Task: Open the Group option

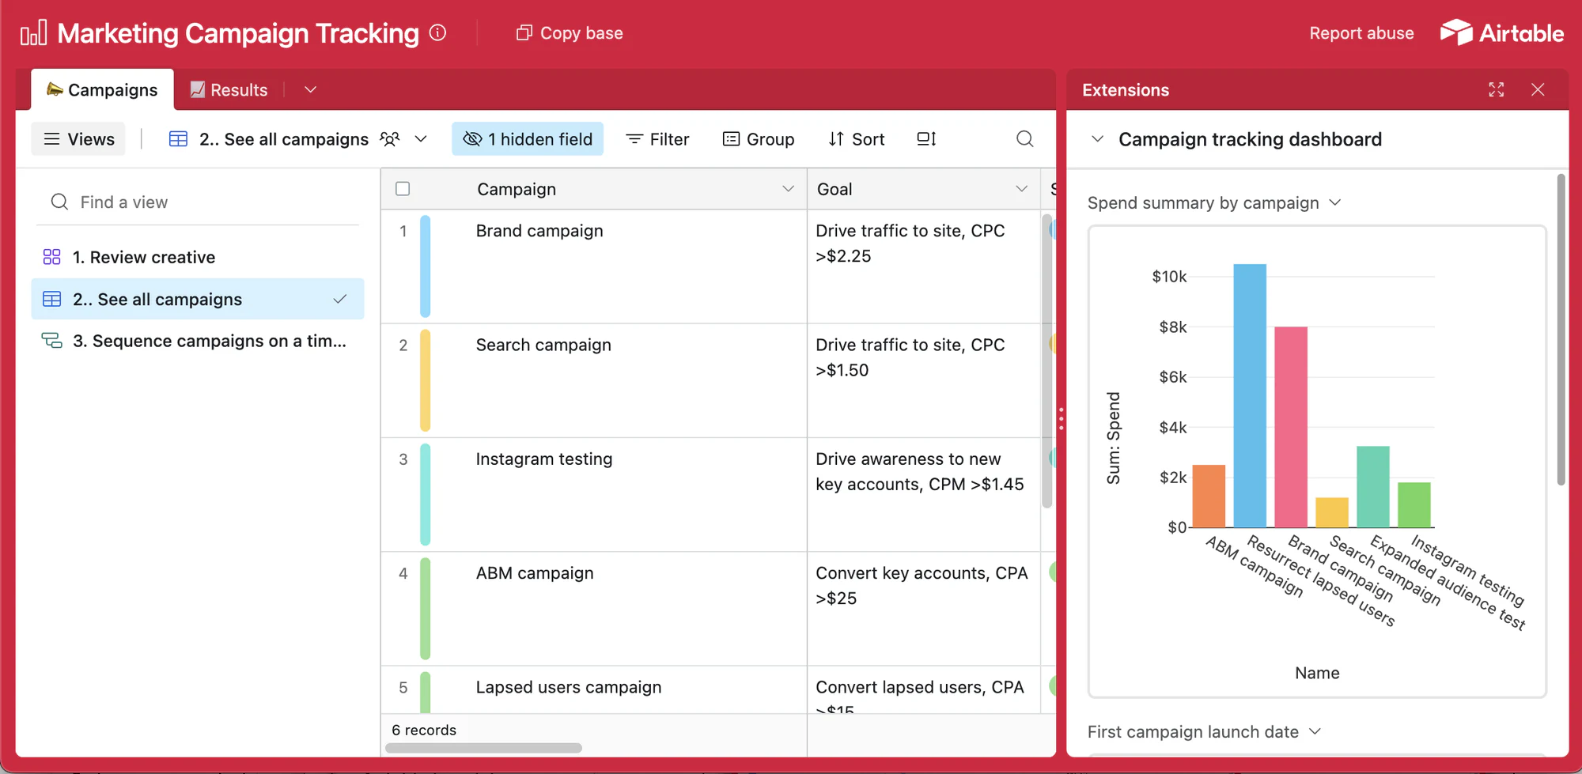Action: [x=759, y=139]
